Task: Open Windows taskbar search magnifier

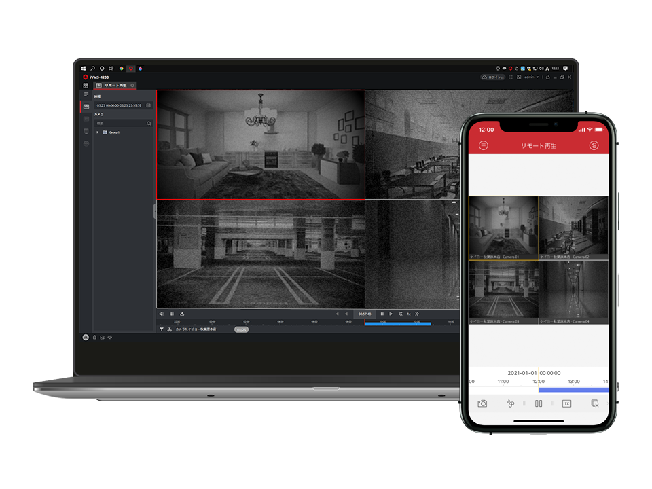Action: 93,68
